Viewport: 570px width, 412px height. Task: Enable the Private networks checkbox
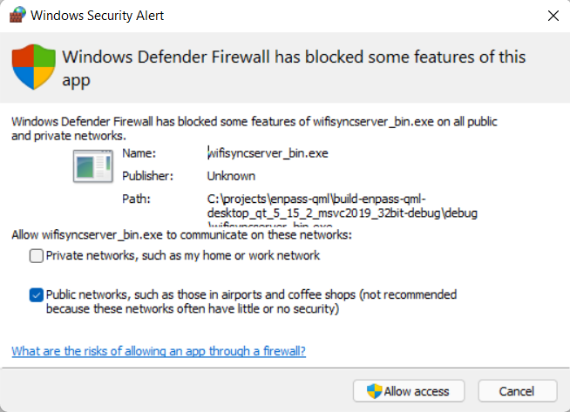click(37, 256)
